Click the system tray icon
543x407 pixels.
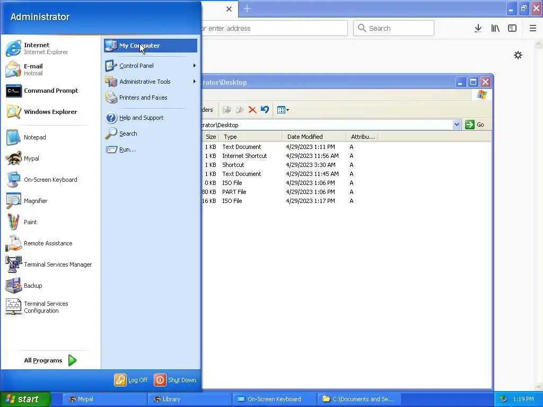coord(503,399)
